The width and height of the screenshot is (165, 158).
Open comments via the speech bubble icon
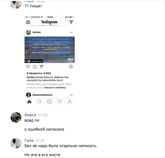pyautogui.click(x=35, y=67)
